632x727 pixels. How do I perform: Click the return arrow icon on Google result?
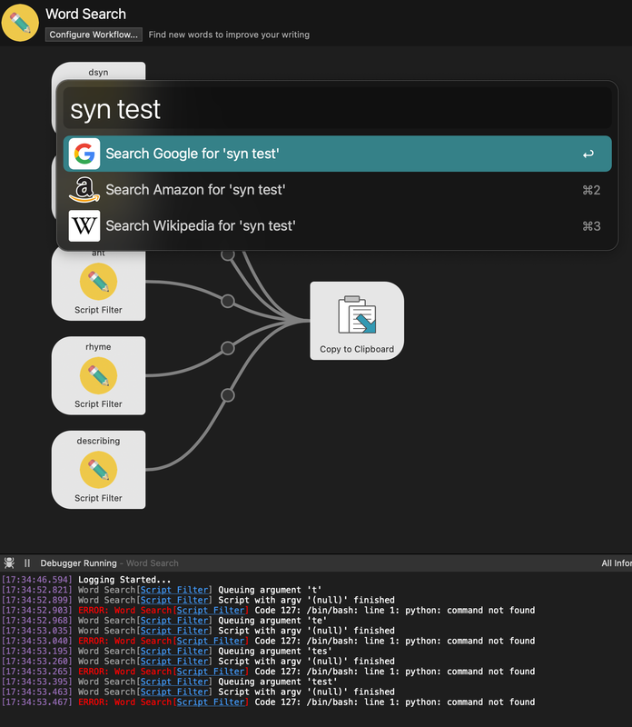pyautogui.click(x=588, y=154)
